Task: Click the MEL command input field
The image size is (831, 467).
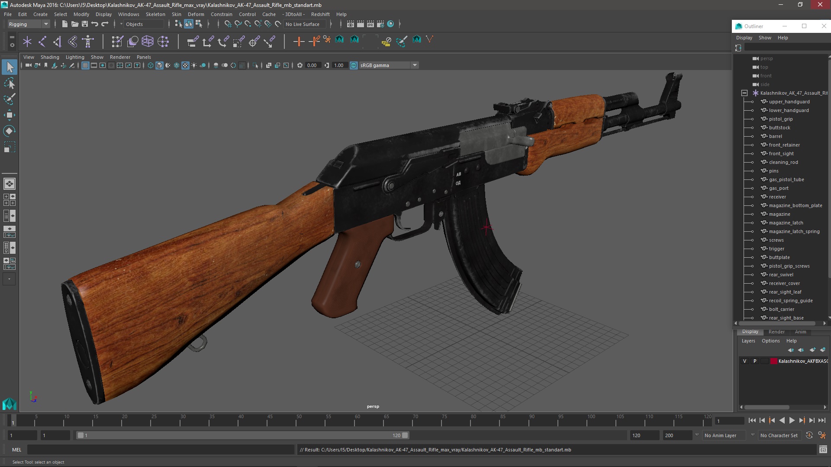Action: click(x=160, y=450)
